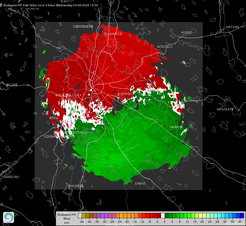Click the DABAS town label

click(140, 184)
